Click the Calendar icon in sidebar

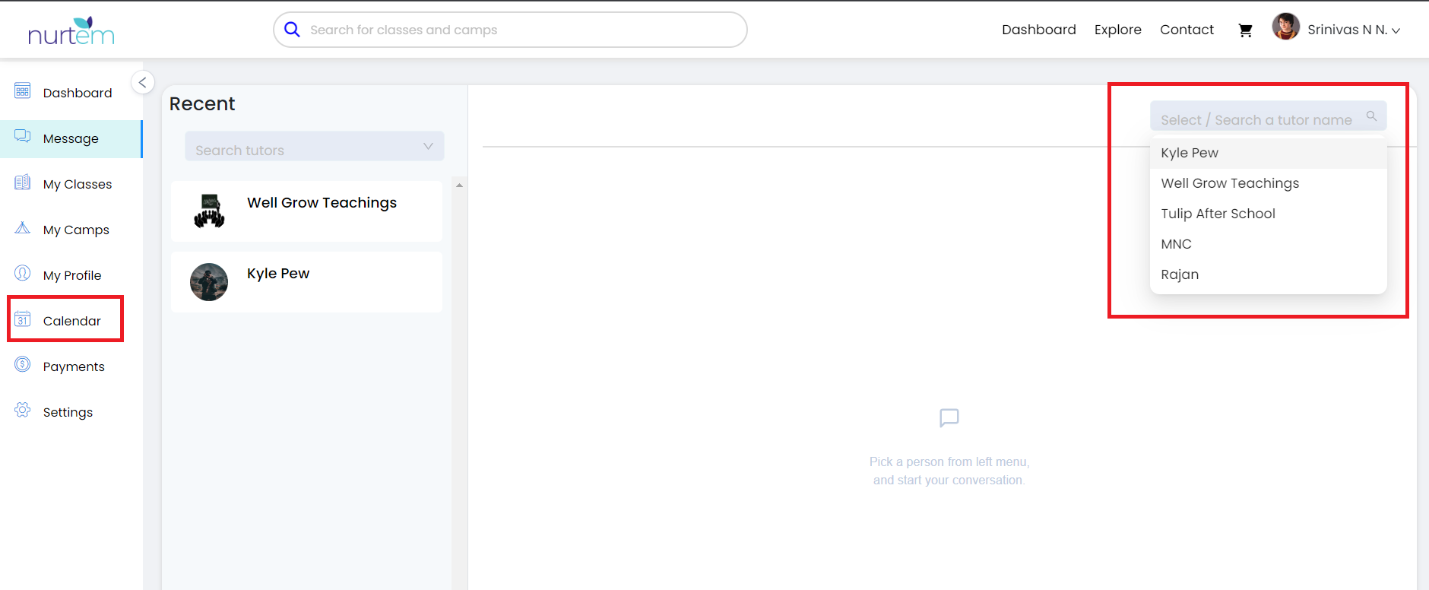coord(23,319)
